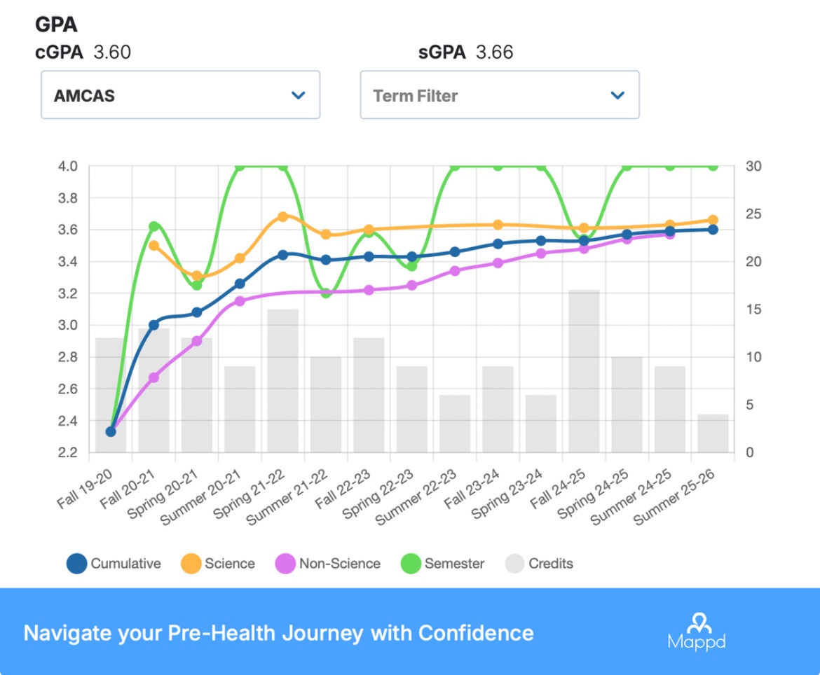
Task: Click the Term Filter chevron arrow
Action: (x=617, y=95)
